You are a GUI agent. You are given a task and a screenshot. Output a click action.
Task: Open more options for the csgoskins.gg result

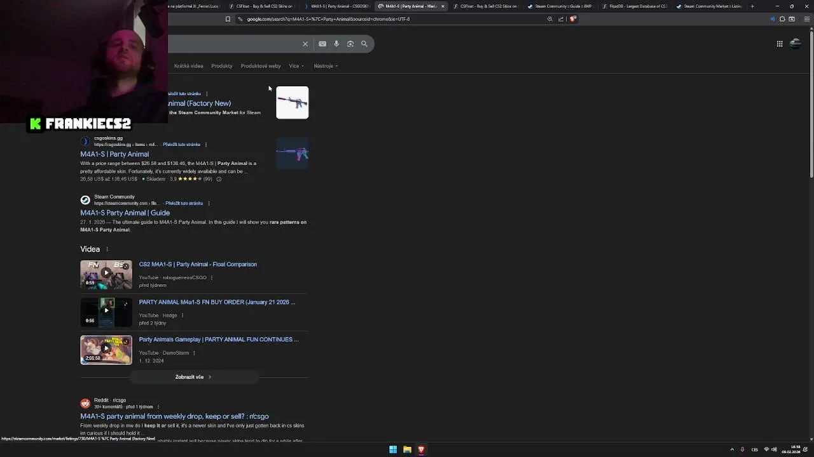(x=205, y=145)
